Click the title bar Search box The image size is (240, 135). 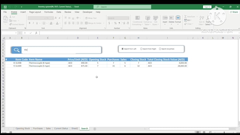click(122, 7)
